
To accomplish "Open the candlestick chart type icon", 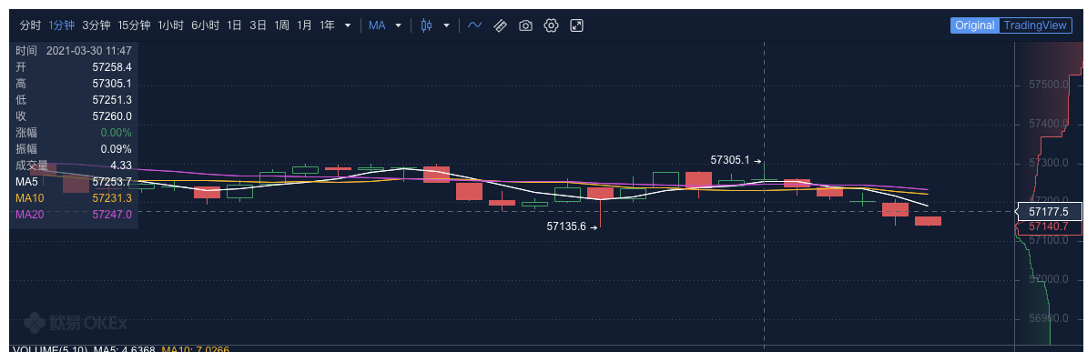I will pyautogui.click(x=426, y=25).
